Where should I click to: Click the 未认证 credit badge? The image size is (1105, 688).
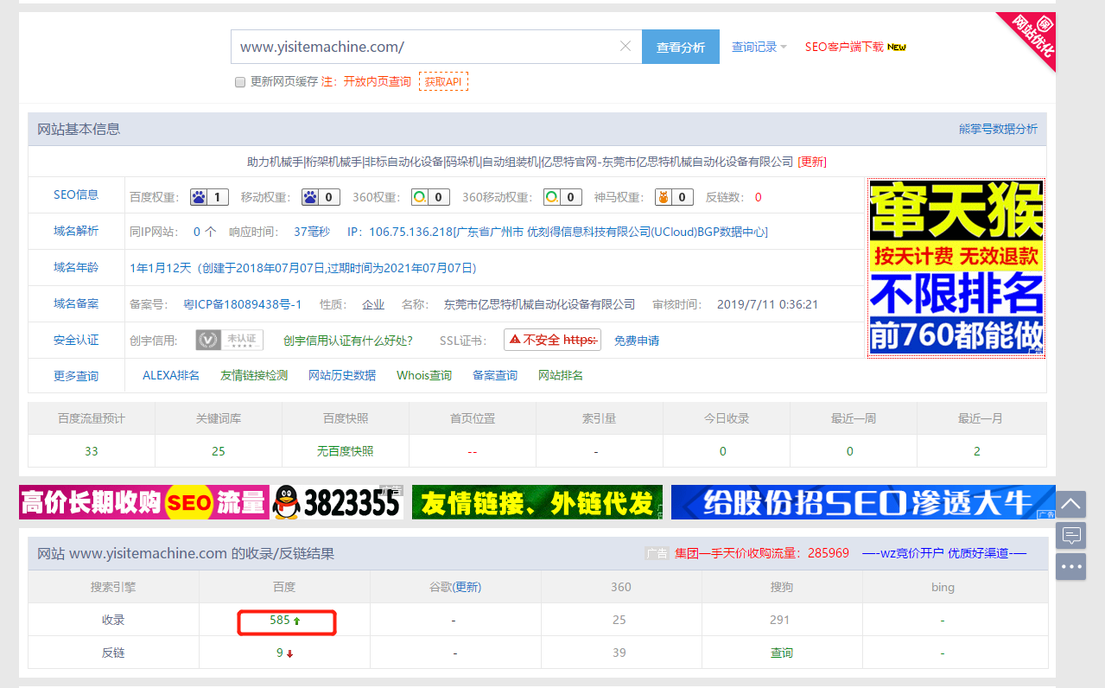click(229, 341)
